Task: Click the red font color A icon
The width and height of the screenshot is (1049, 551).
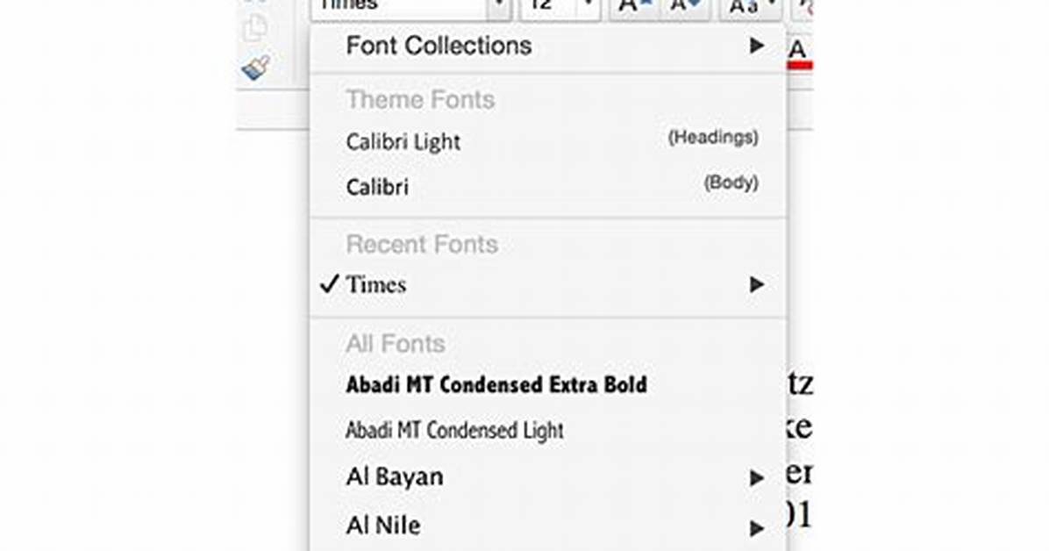Action: click(x=798, y=53)
